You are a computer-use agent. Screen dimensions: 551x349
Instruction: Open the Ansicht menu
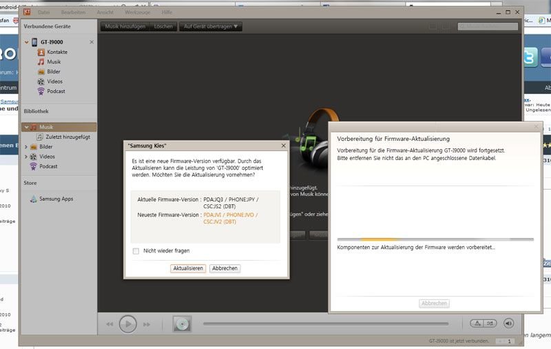pyautogui.click(x=105, y=12)
